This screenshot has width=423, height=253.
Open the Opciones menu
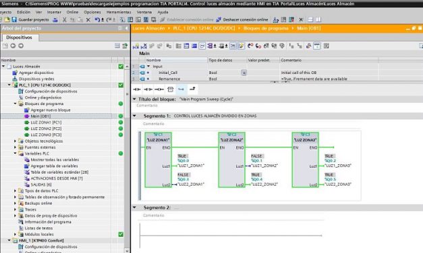point(92,12)
